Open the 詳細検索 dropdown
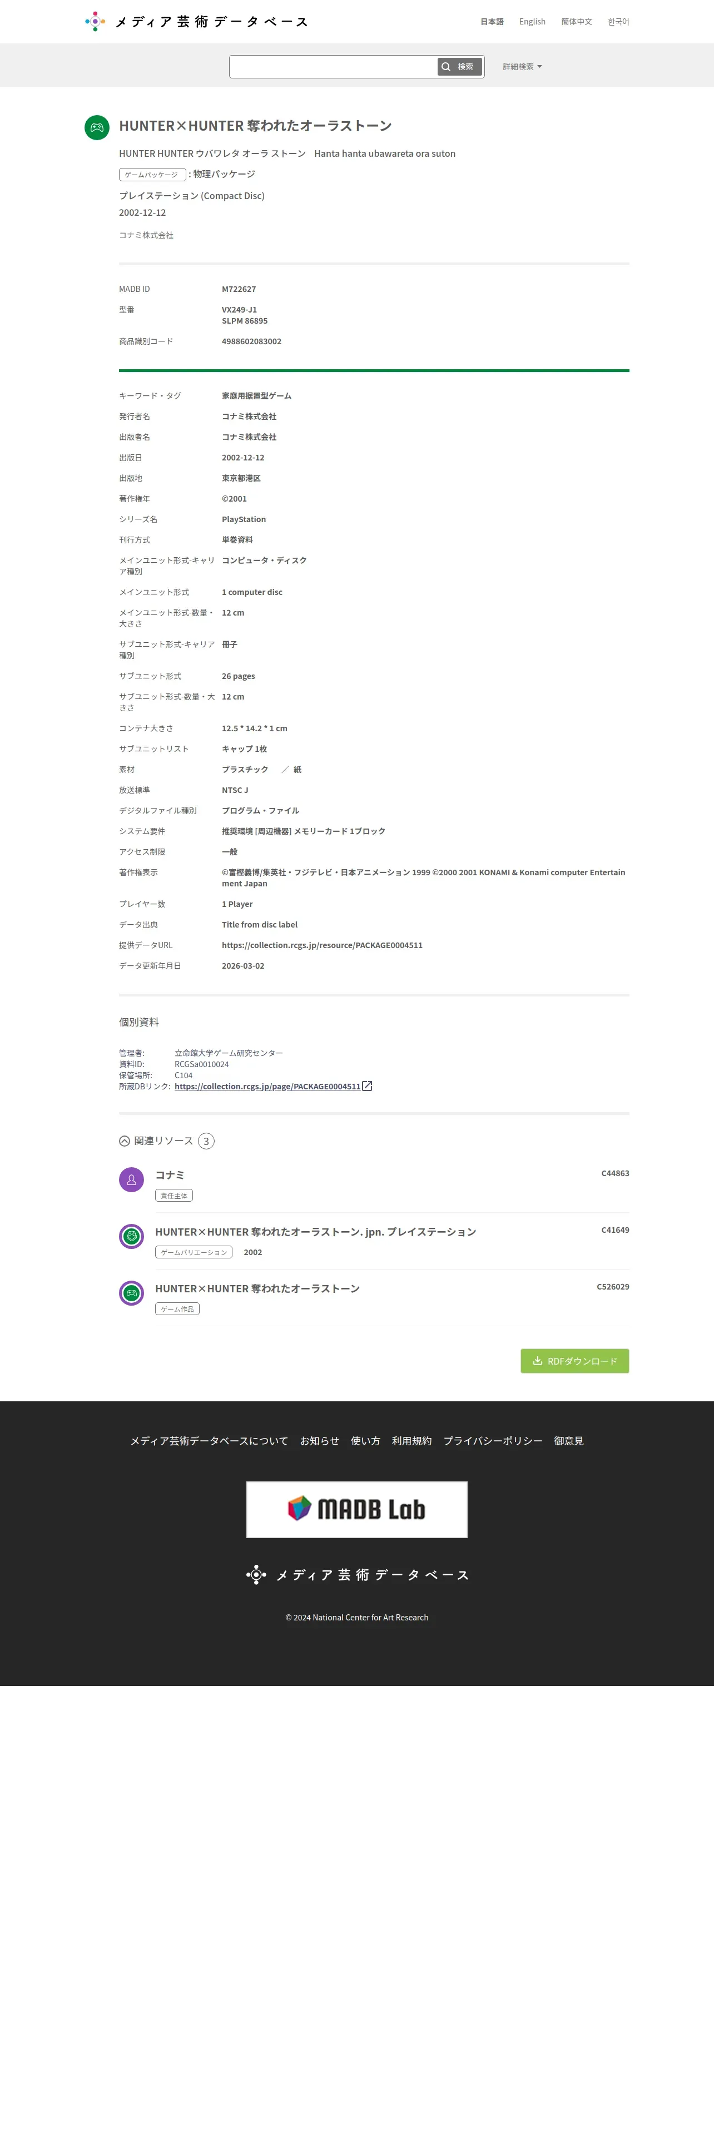The width and height of the screenshot is (714, 2142). point(522,67)
